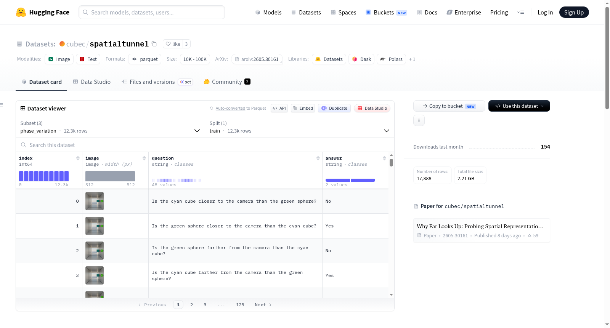Click the API button

tap(279, 108)
